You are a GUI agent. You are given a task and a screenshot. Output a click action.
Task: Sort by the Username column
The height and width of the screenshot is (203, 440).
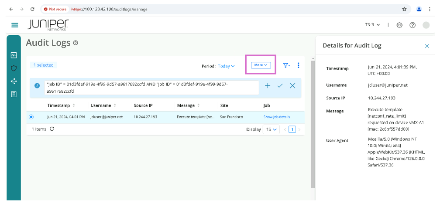pyautogui.click(x=103, y=105)
